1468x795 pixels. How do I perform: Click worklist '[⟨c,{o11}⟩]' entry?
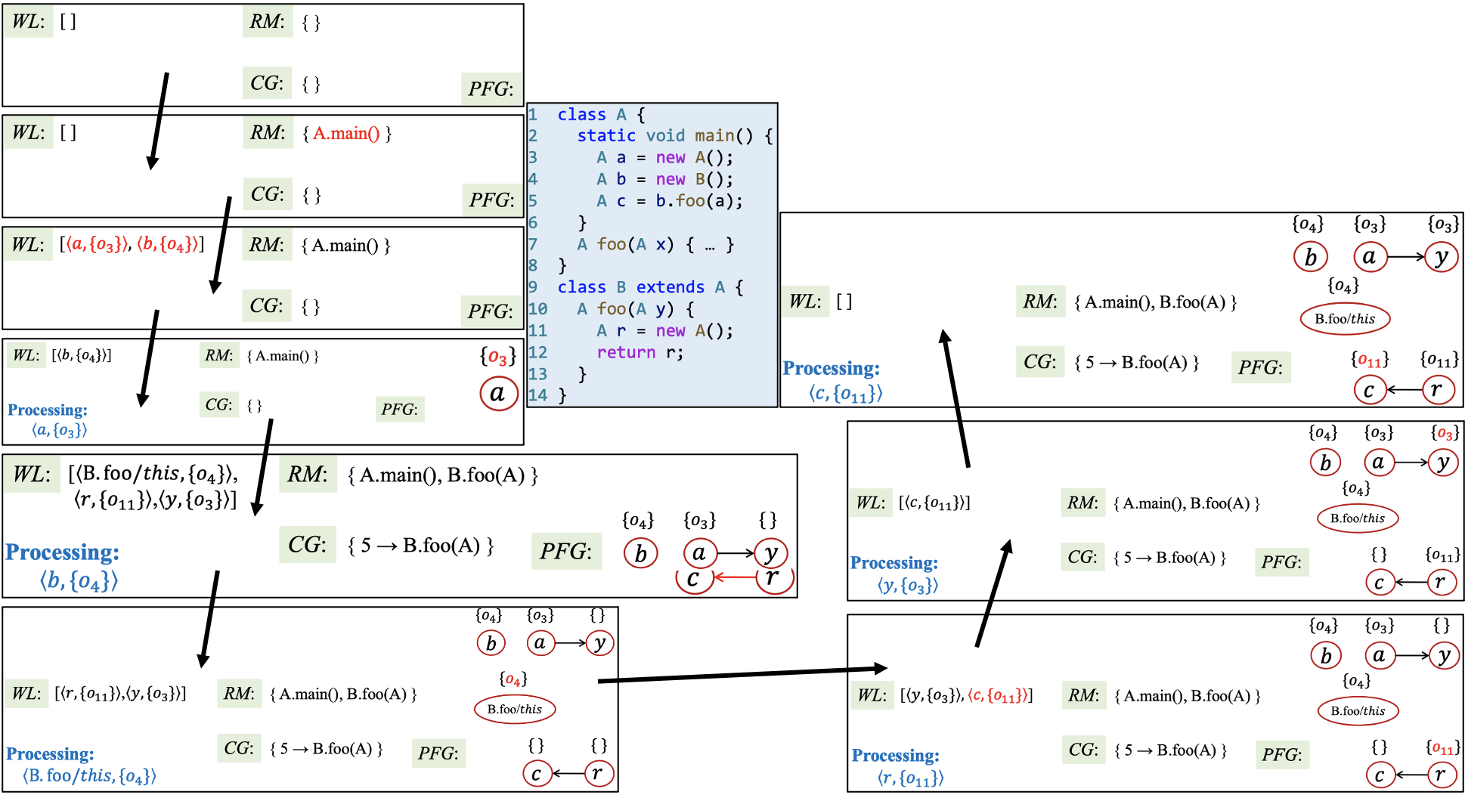pyautogui.click(x=935, y=503)
